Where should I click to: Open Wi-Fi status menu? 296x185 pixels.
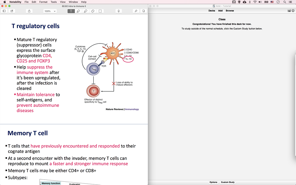point(255,2)
